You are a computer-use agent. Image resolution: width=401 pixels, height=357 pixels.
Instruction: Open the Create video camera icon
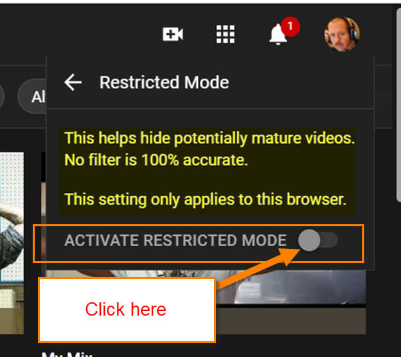point(173,34)
